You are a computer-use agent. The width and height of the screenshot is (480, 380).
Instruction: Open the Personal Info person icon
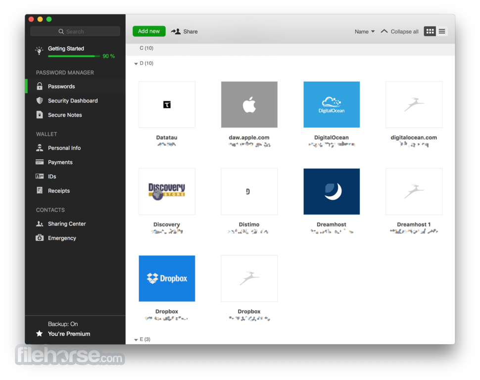click(x=40, y=148)
